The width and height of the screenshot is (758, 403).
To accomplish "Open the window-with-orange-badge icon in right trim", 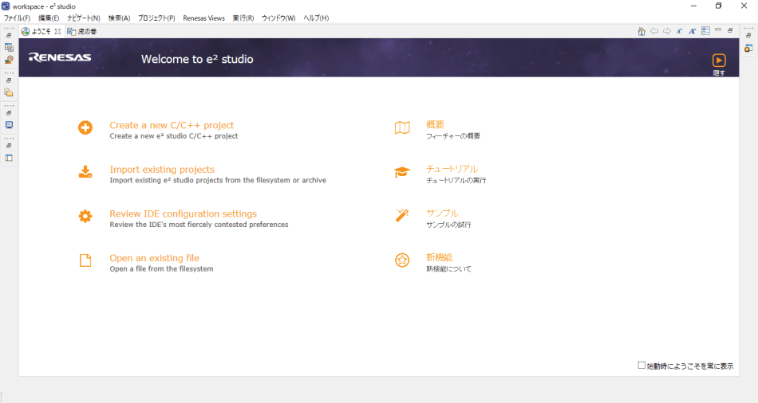I will (x=748, y=48).
